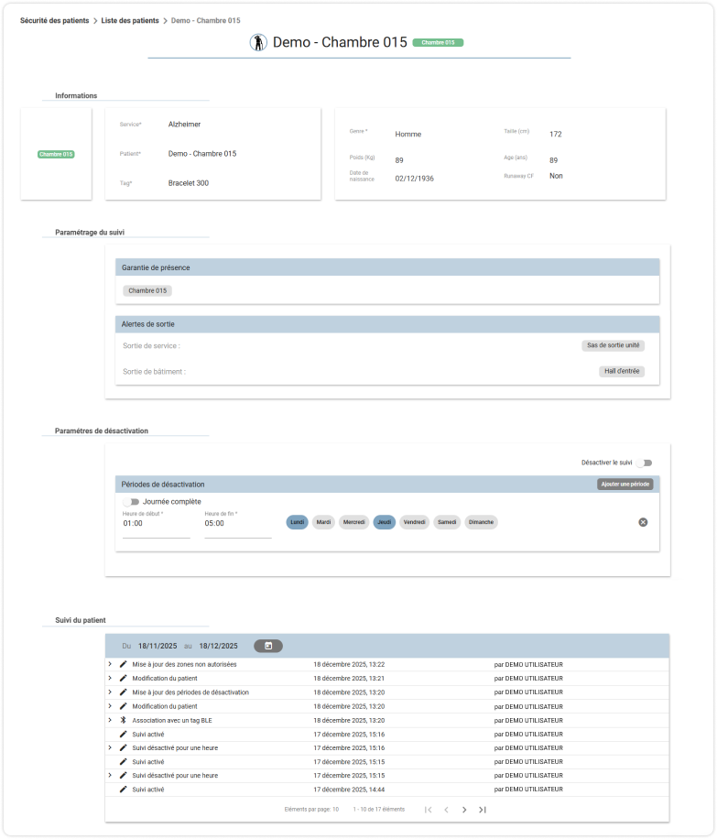Jump to last page of patient history
Viewport: 717px width, 839px height.
point(482,810)
